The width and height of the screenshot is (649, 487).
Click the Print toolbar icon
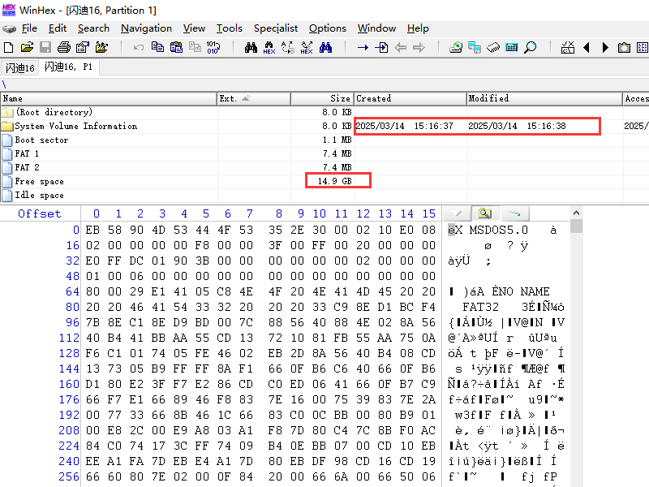(64, 48)
